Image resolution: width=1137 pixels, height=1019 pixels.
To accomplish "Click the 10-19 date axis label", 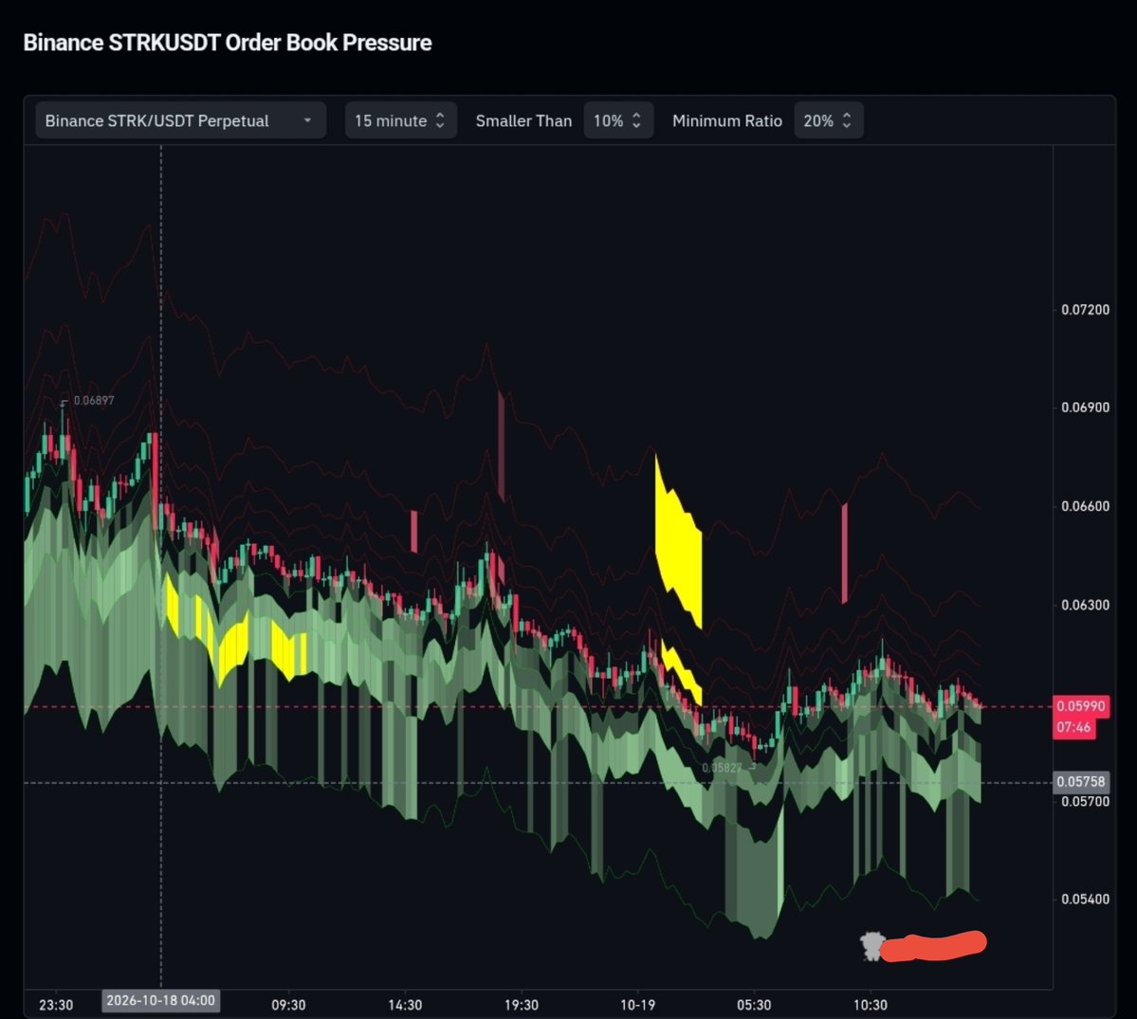I will tap(637, 1005).
